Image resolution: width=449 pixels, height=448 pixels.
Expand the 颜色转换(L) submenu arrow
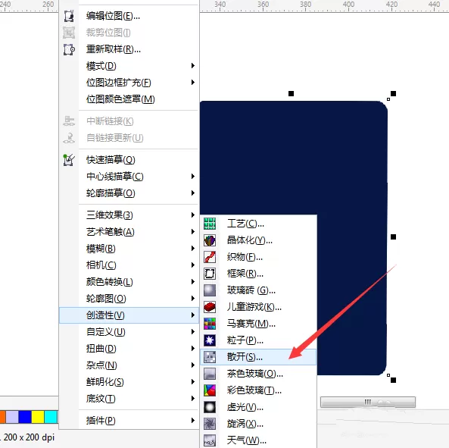coord(193,282)
